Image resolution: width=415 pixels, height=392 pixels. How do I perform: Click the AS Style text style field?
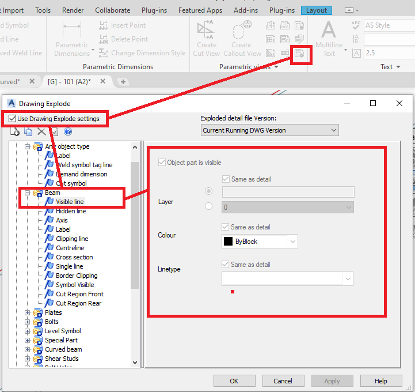coord(389,25)
